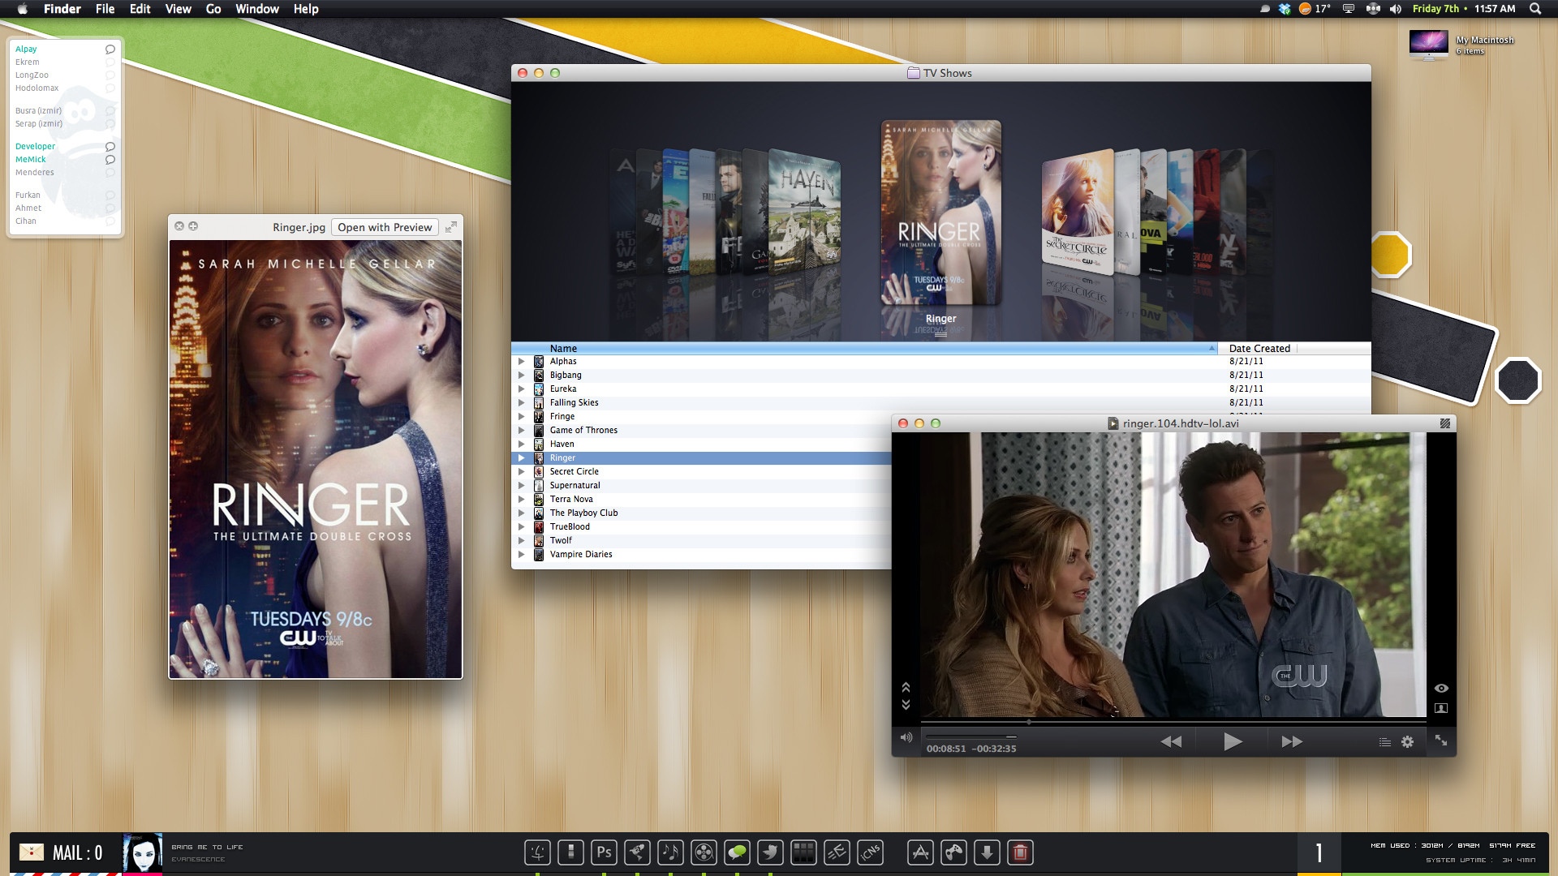Viewport: 1558px width, 876px height.
Task: Open Spotlight search magnifier
Action: pyautogui.click(x=1535, y=9)
